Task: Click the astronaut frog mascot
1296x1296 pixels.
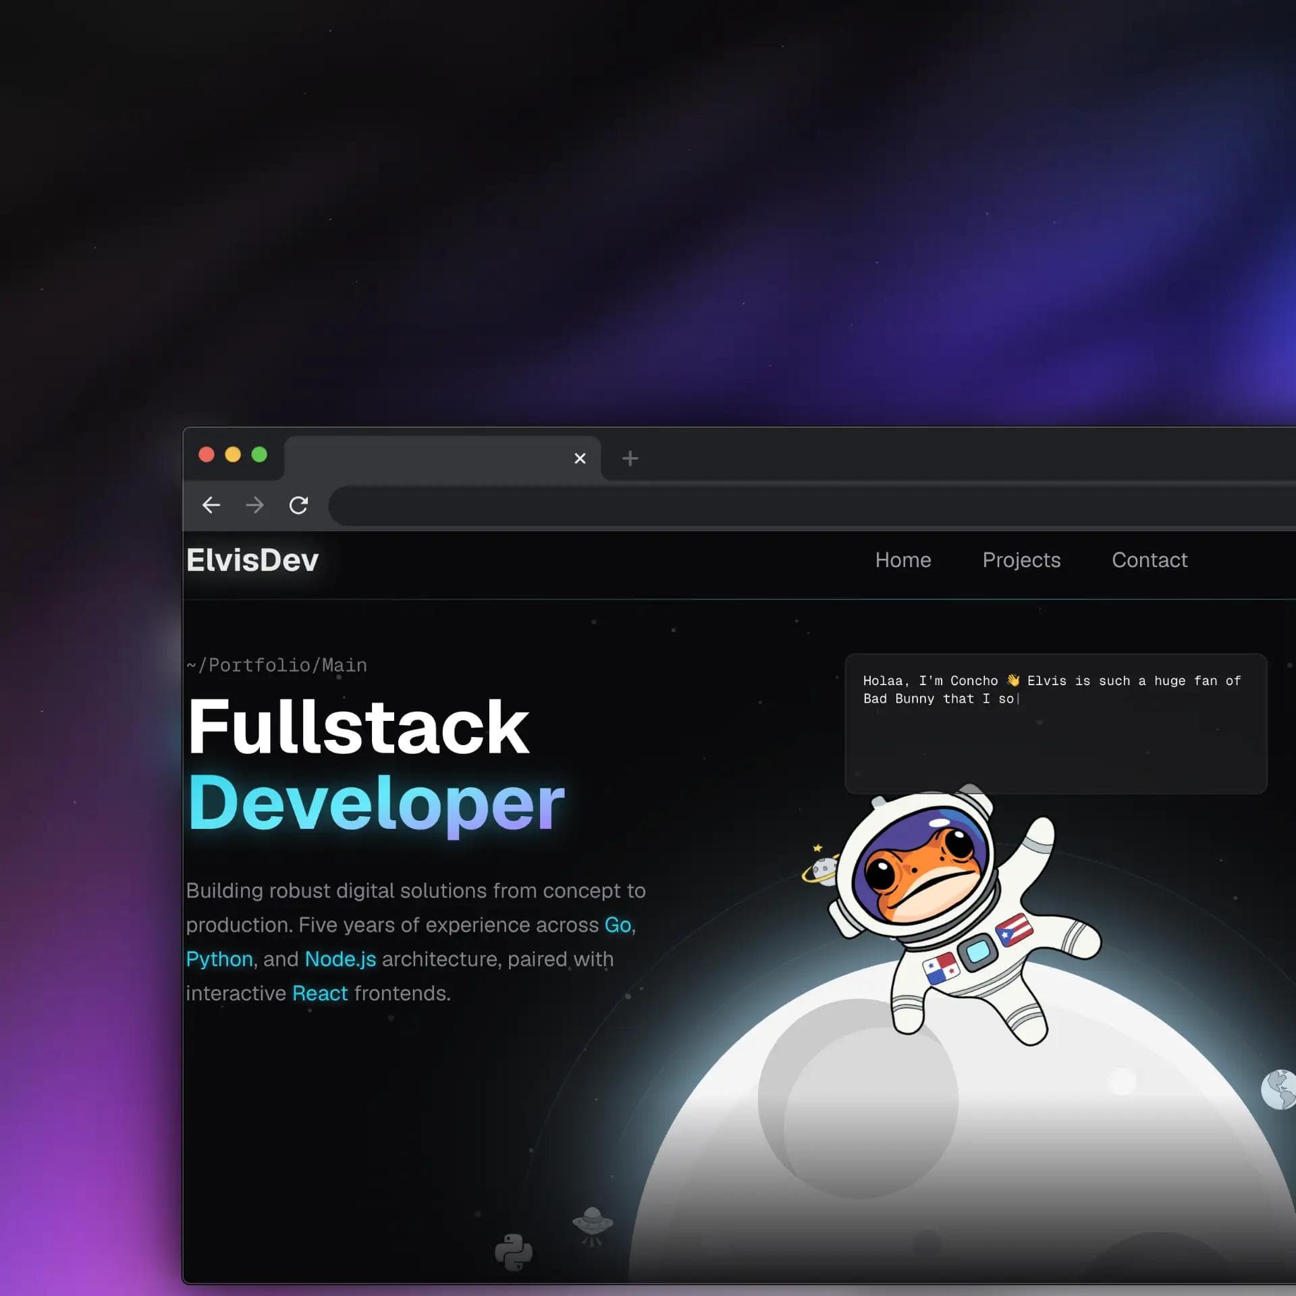Action: tap(964, 915)
